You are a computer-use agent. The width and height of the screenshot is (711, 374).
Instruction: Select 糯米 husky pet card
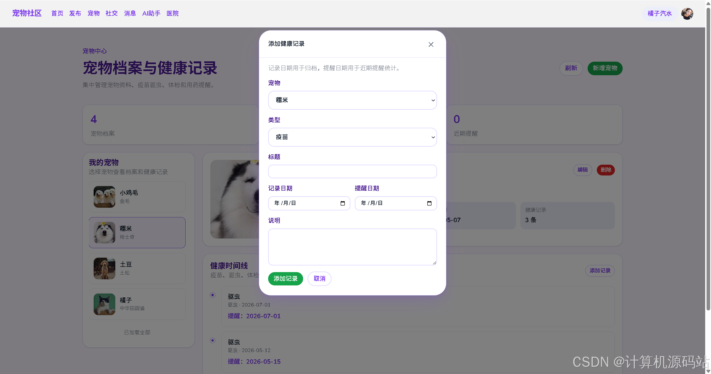137,233
